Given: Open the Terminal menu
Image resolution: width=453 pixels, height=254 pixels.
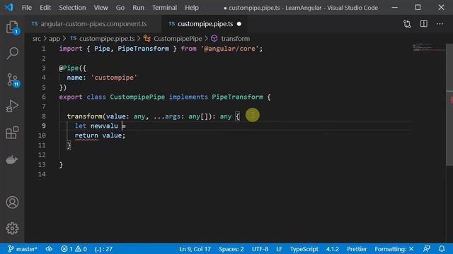Looking at the screenshot, I should (164, 8).
